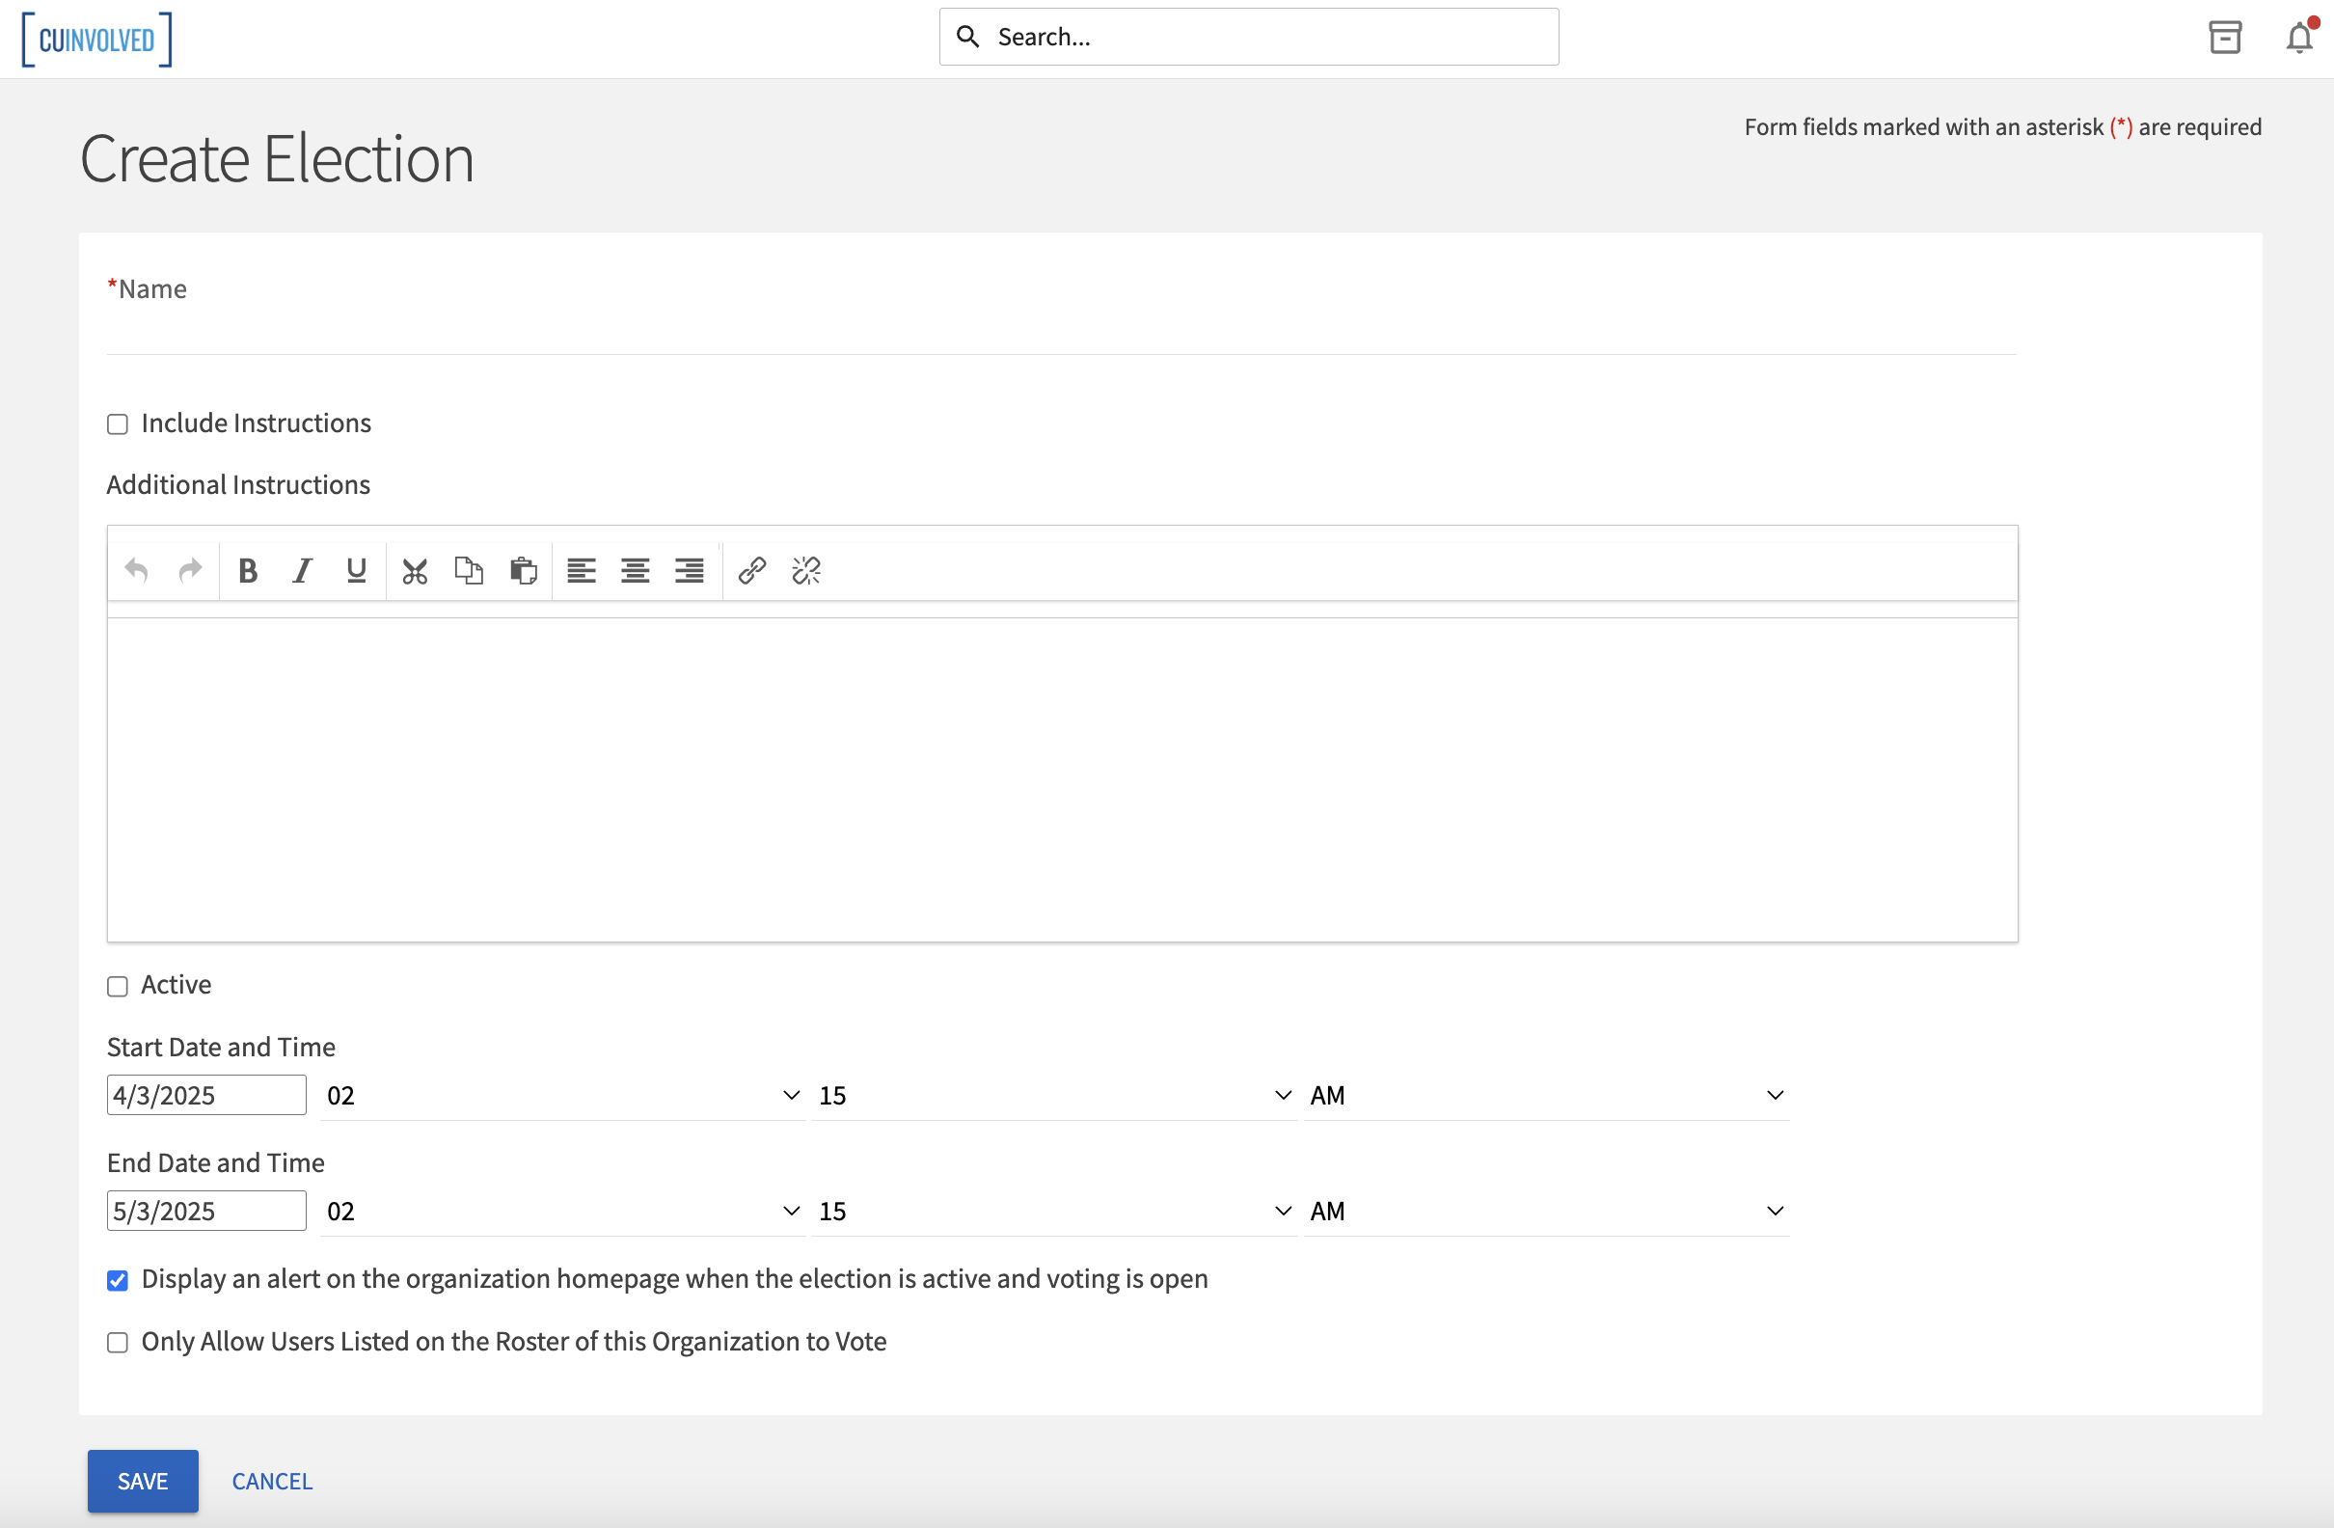Toggle italic text formatting
Image resolution: width=2334 pixels, height=1528 pixels.
[302, 571]
